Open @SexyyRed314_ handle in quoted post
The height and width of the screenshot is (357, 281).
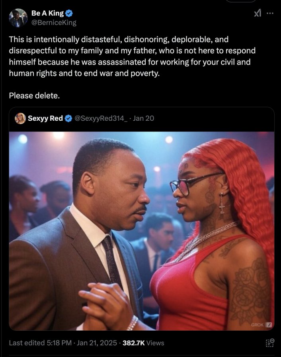point(101,118)
